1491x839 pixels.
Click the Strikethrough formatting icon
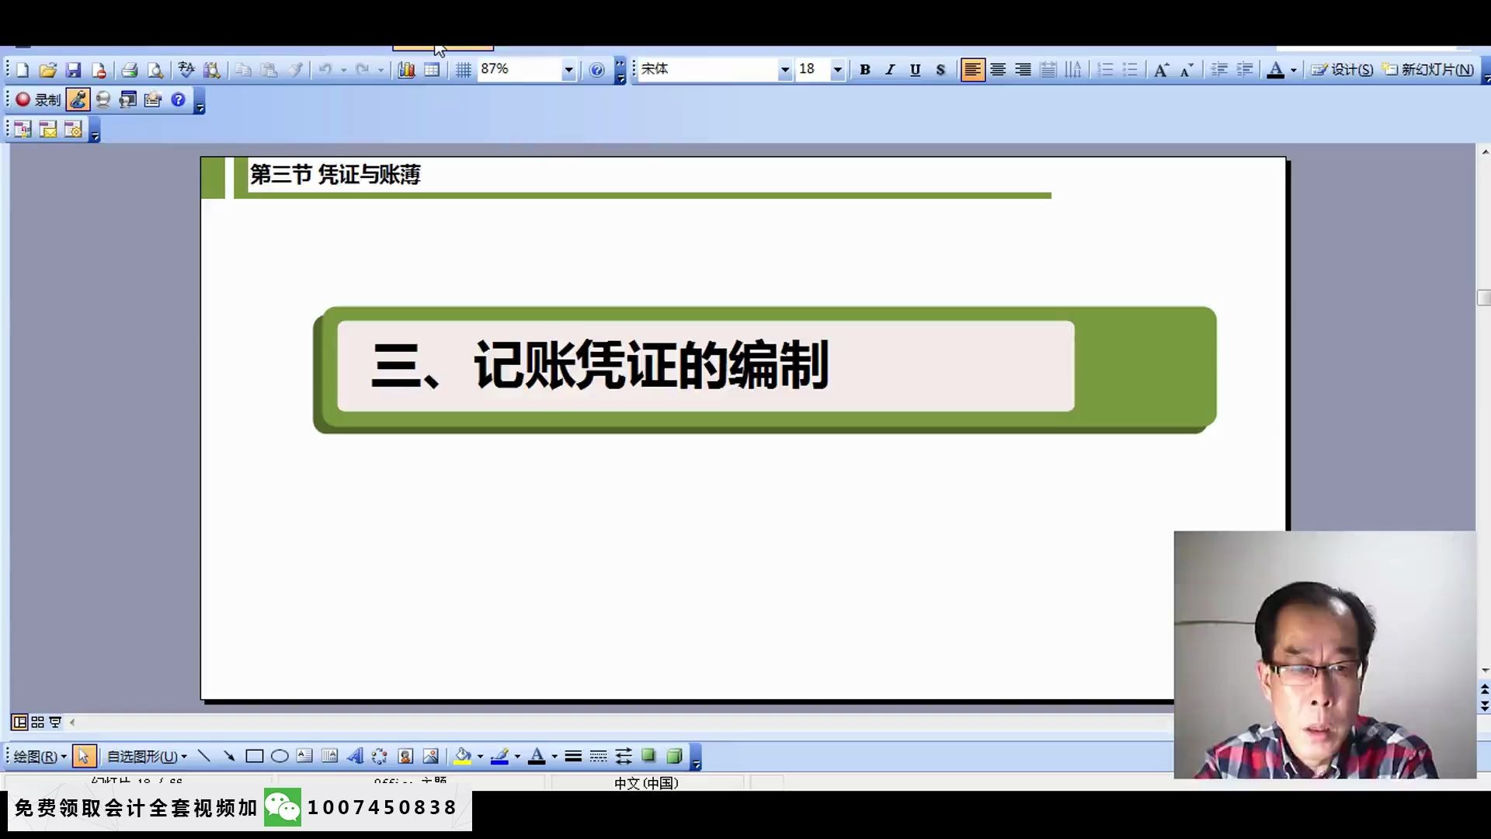pos(940,68)
